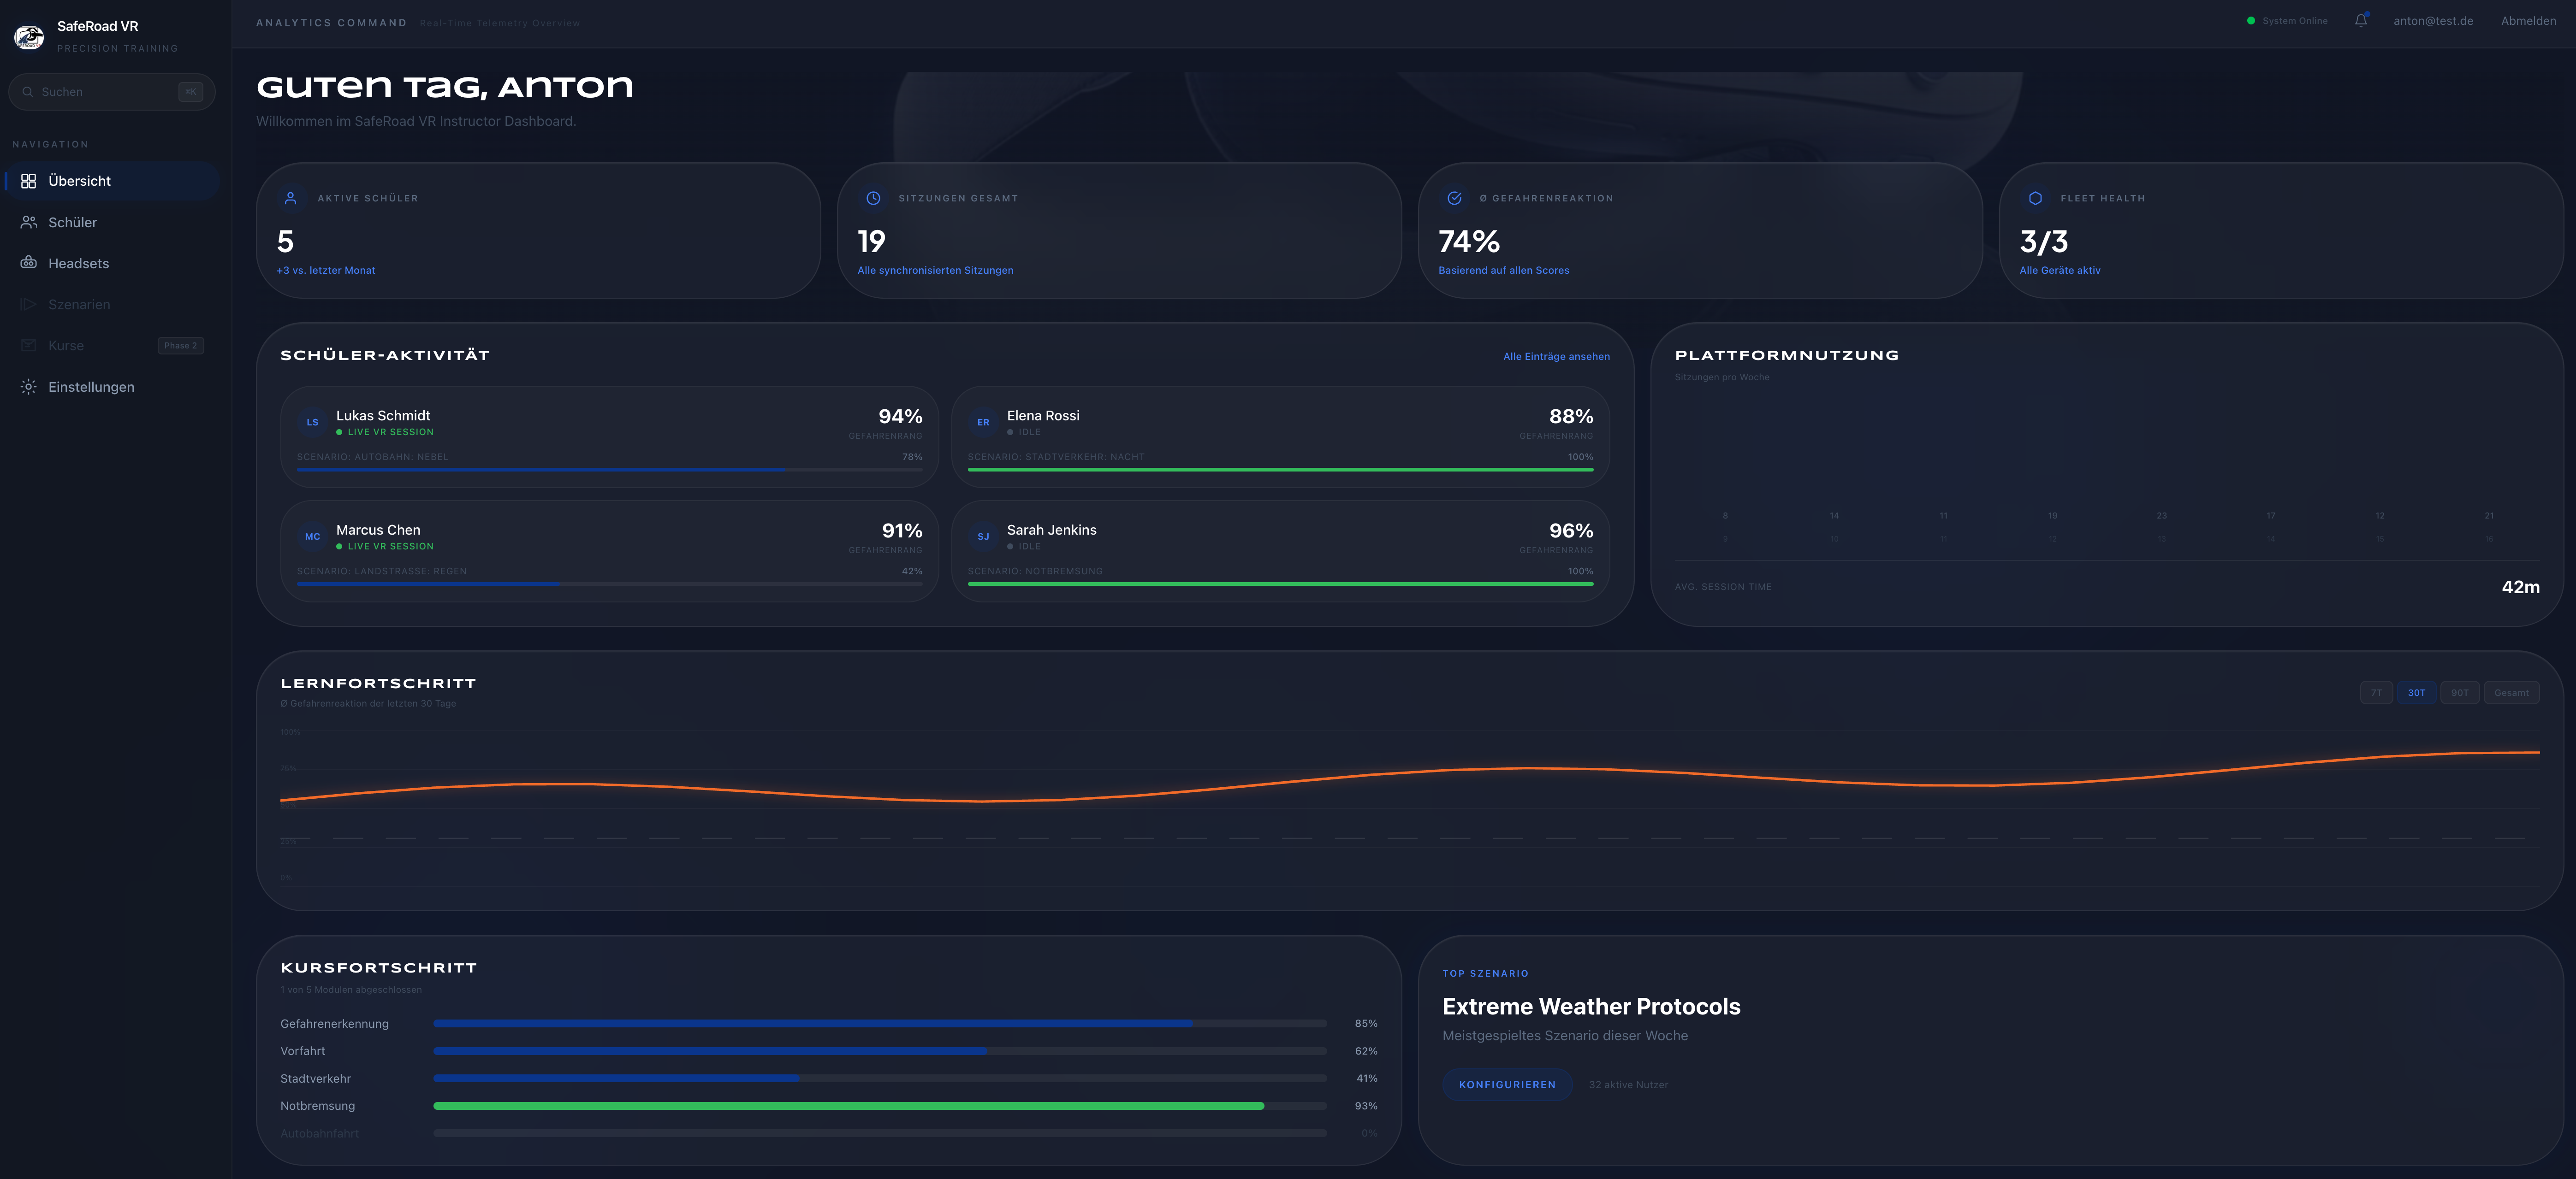
Task: Click the 'Alle synchronisierten Sitzungen' text
Action: (x=935, y=271)
